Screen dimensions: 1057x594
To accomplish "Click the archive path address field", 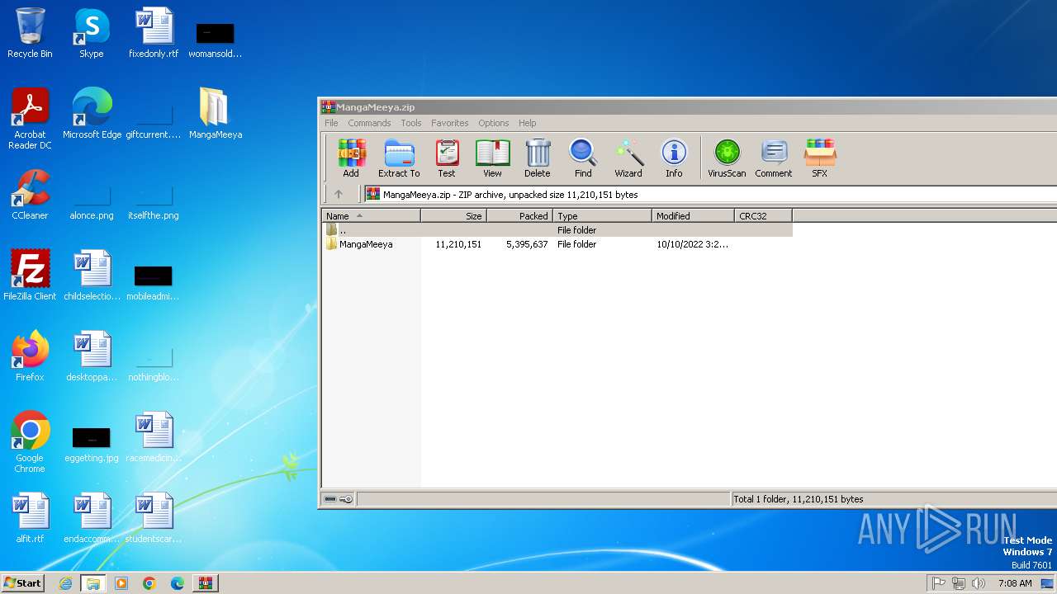I will click(710, 195).
